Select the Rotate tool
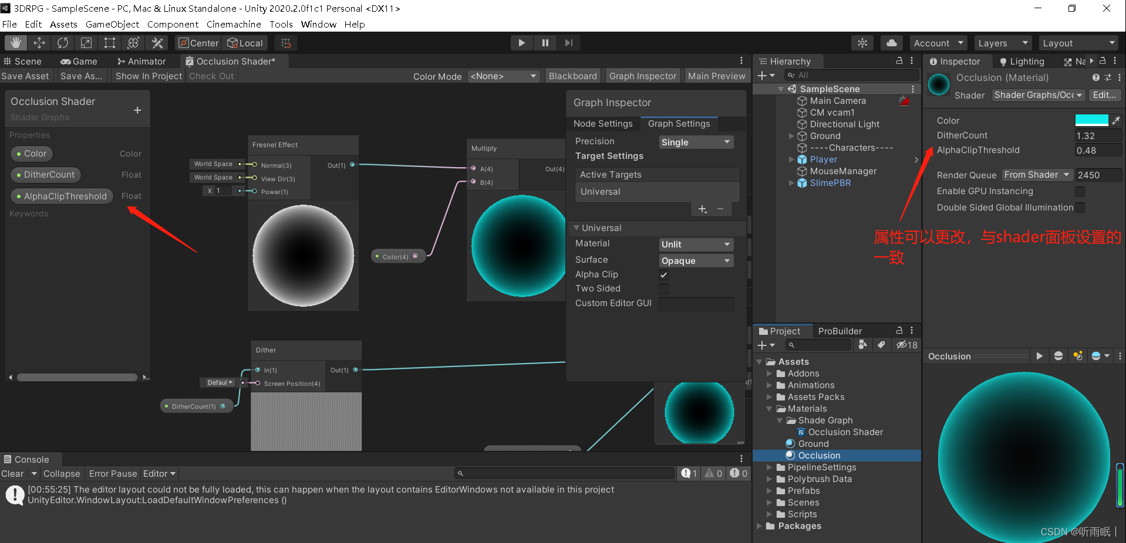 (63, 43)
